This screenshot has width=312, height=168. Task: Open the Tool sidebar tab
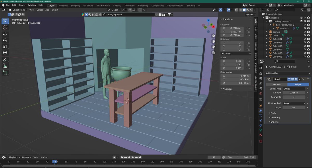[256, 29]
